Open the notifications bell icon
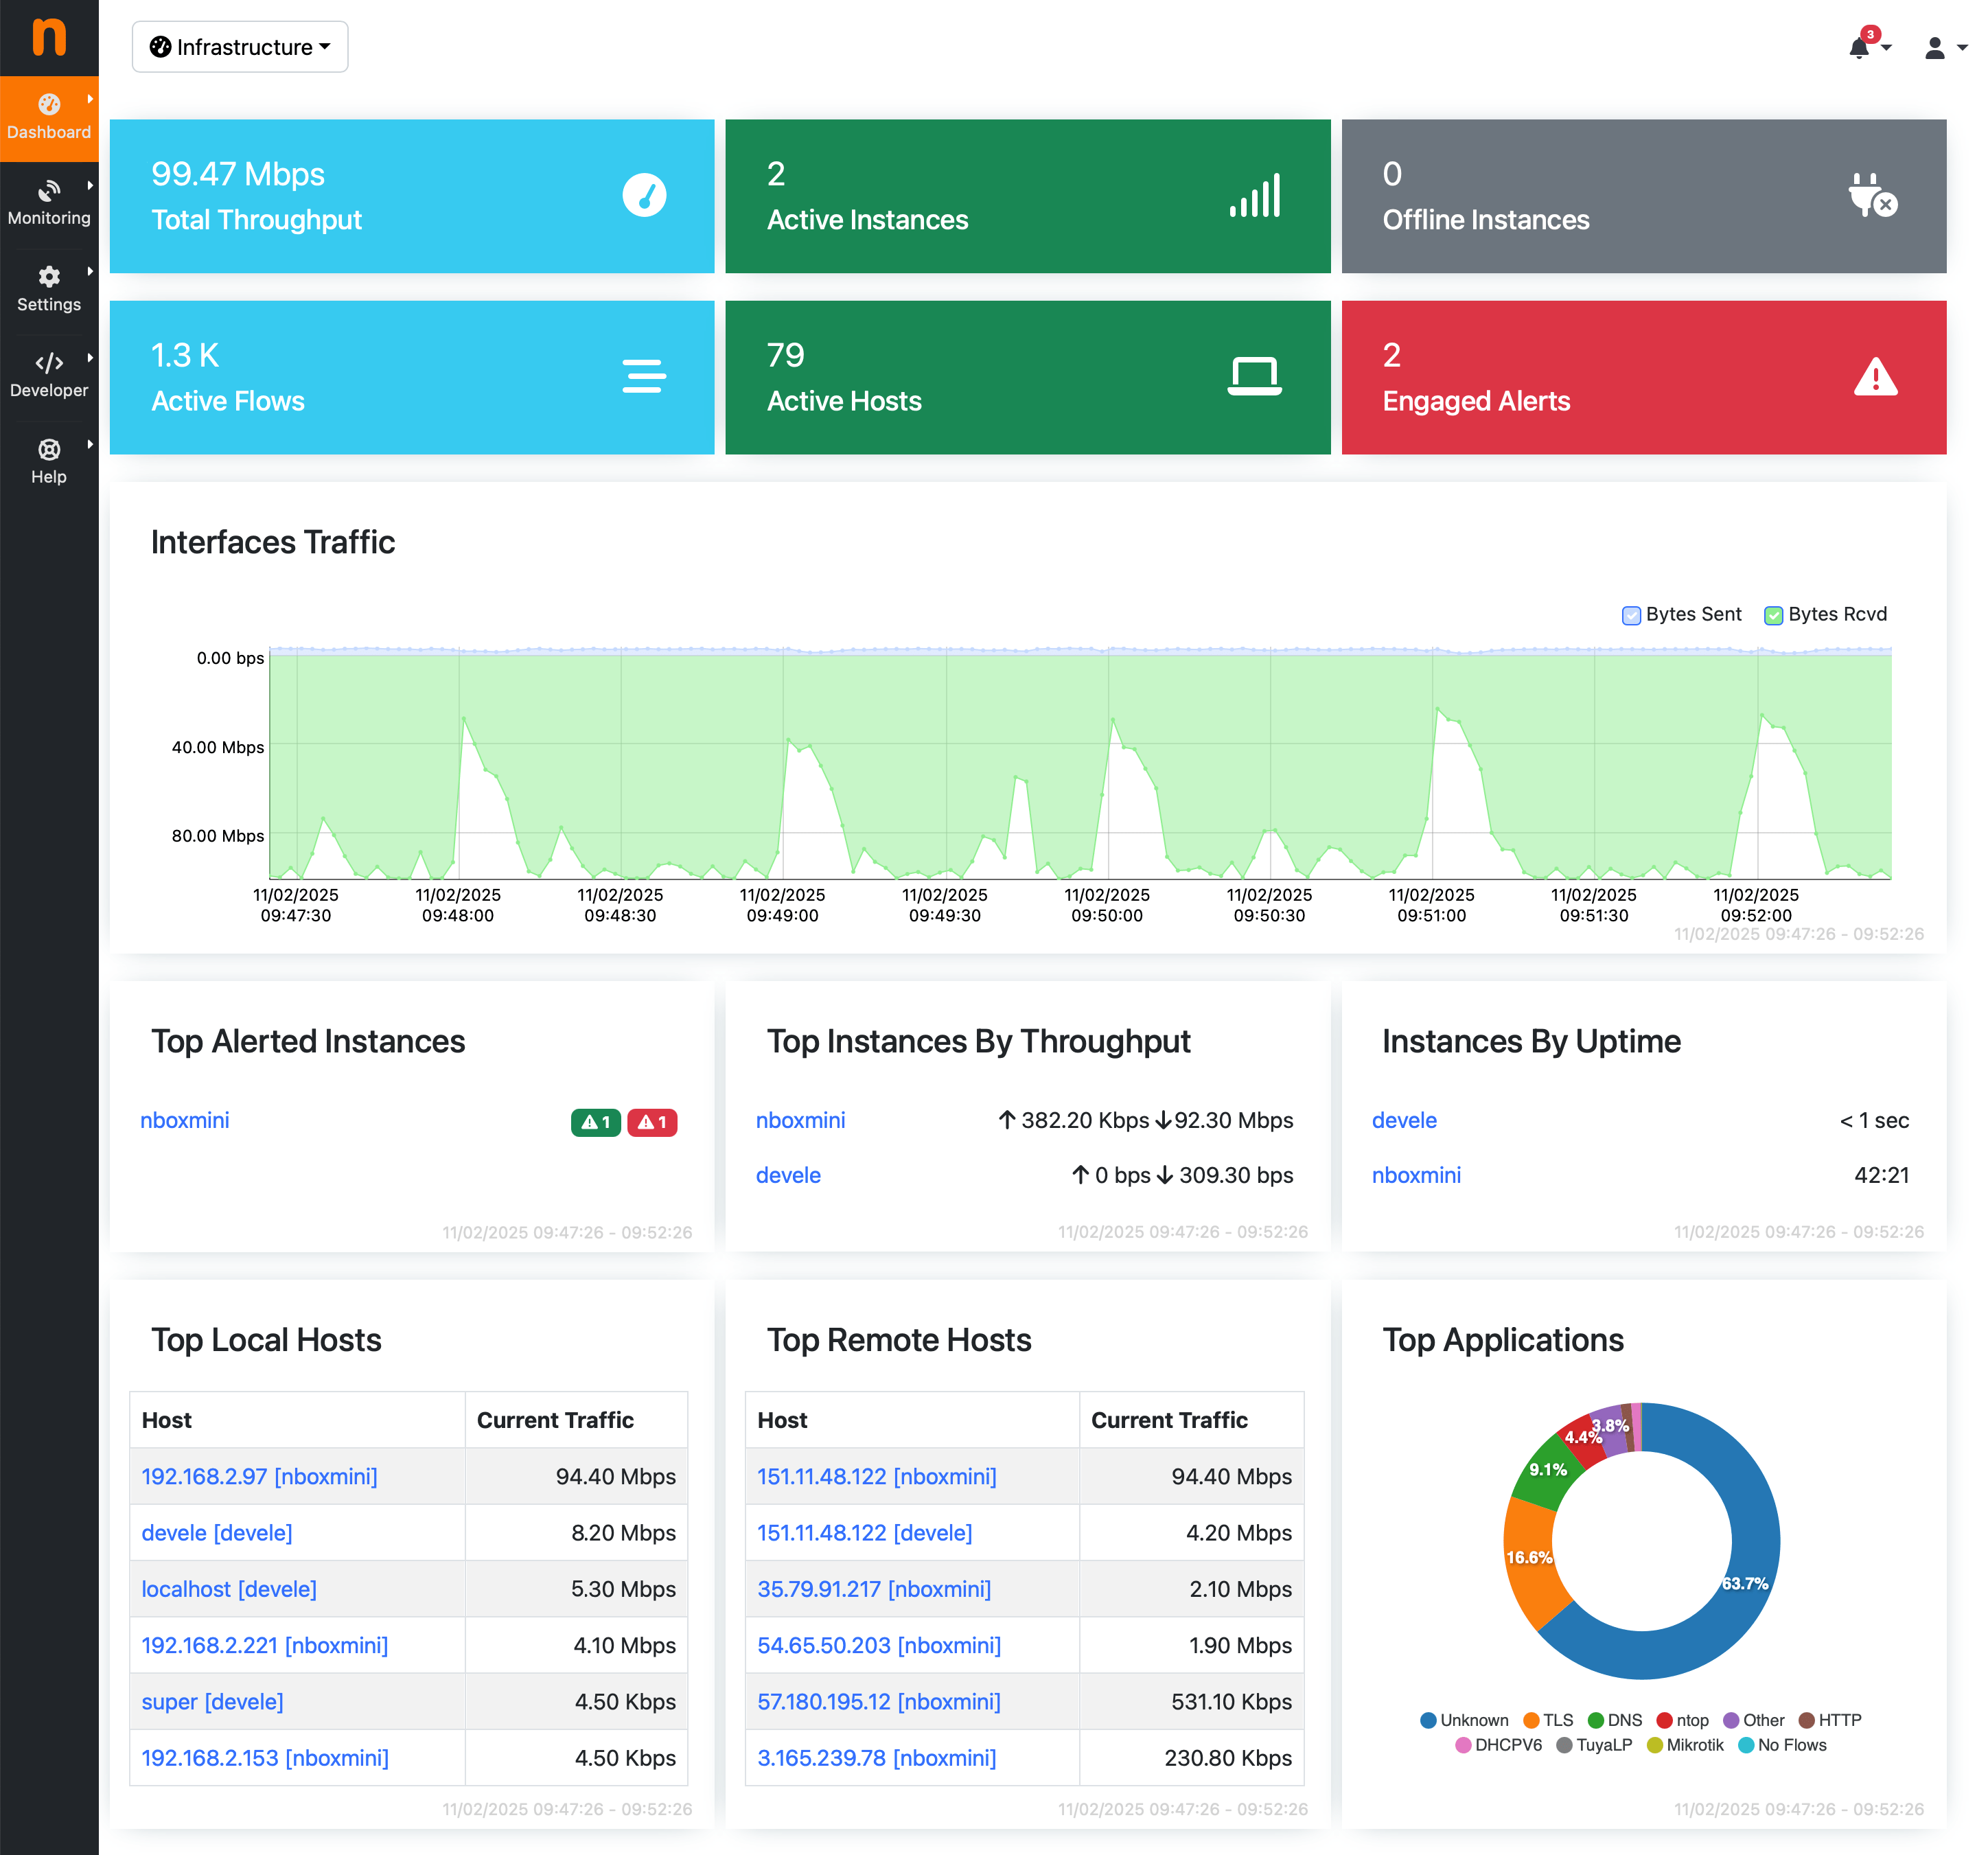 1860,47
